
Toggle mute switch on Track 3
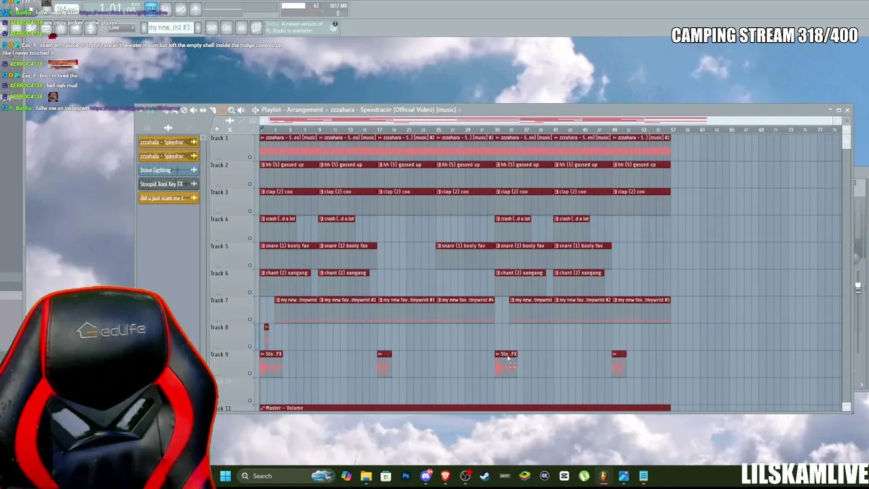point(250,211)
